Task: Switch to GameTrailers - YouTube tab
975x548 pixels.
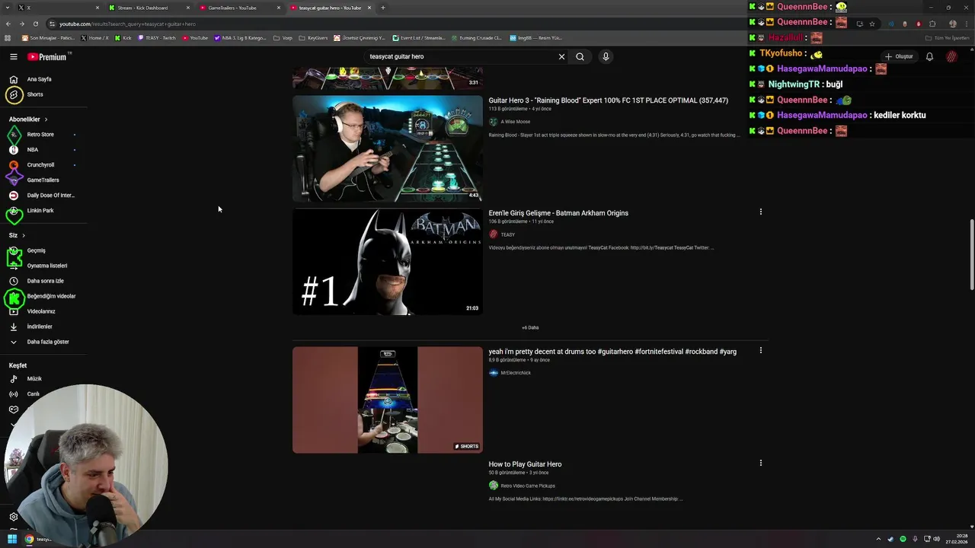Action: coord(238,8)
